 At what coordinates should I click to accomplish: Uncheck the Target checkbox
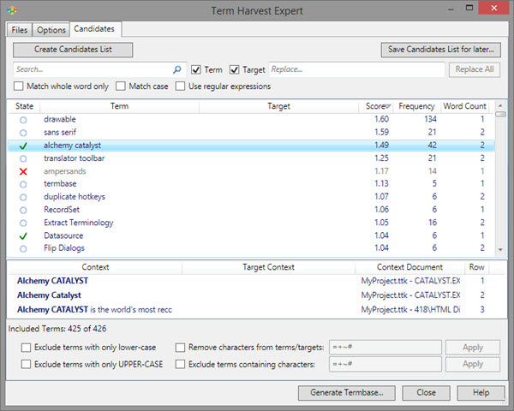(234, 69)
